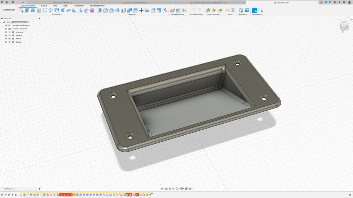This screenshot has width=353, height=198.
Task: Click the Save icon
Action: [13, 2]
